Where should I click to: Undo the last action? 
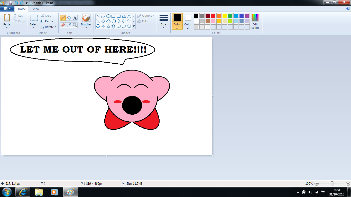16,3
